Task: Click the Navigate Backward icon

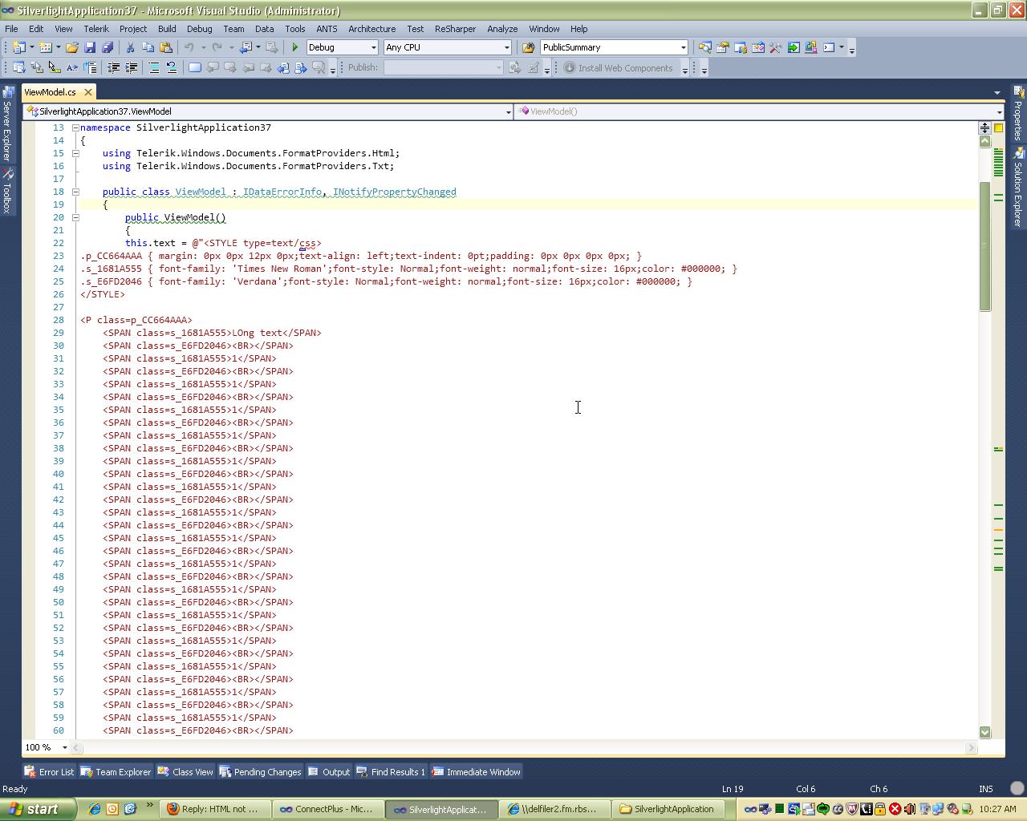Action: (x=247, y=47)
